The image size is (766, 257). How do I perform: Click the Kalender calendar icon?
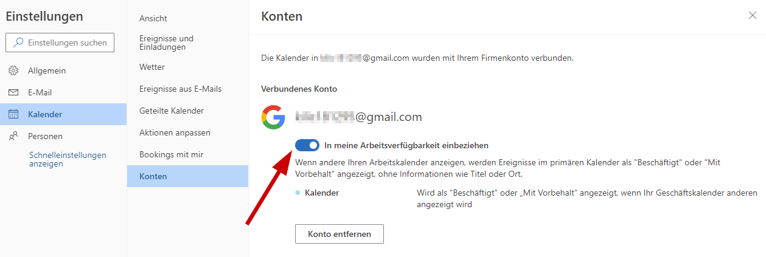pos(13,114)
